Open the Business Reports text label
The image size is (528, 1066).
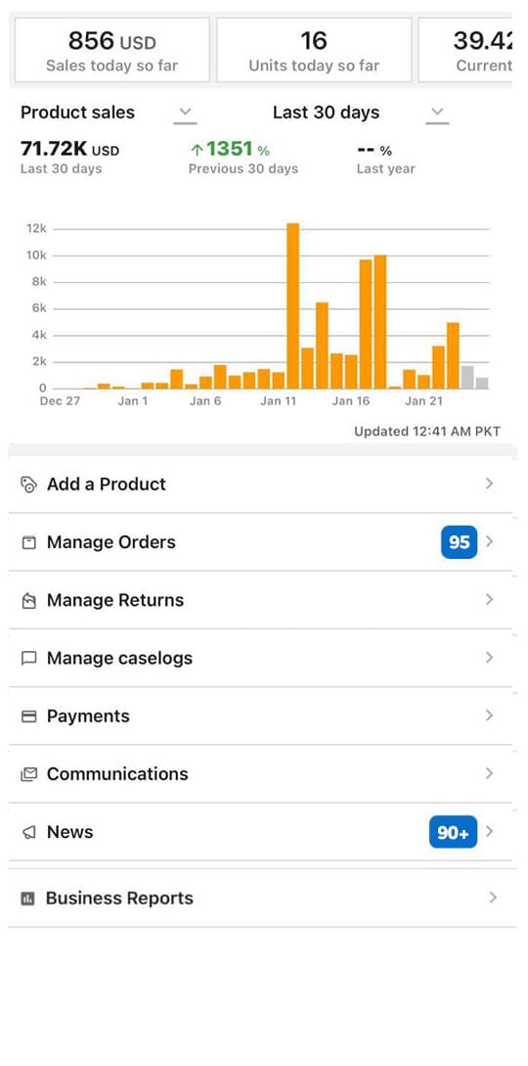[119, 898]
